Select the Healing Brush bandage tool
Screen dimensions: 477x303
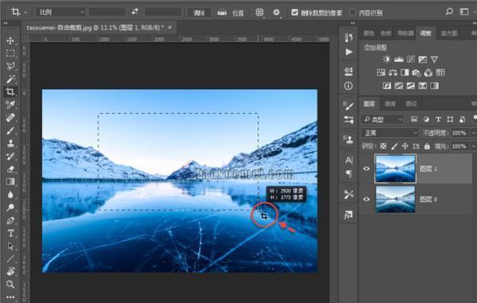click(x=10, y=118)
